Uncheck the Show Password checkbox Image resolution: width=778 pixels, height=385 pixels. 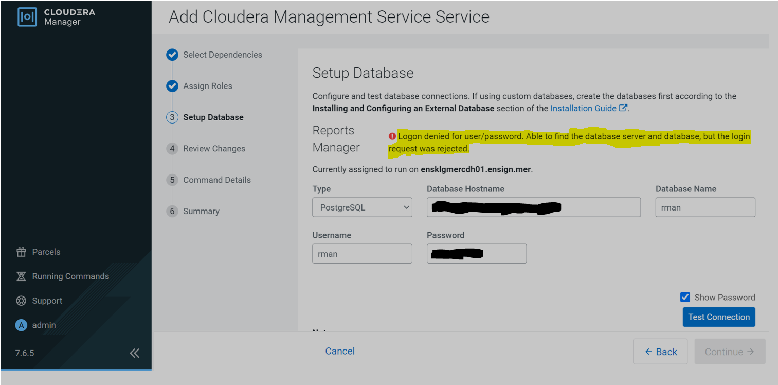pos(685,297)
